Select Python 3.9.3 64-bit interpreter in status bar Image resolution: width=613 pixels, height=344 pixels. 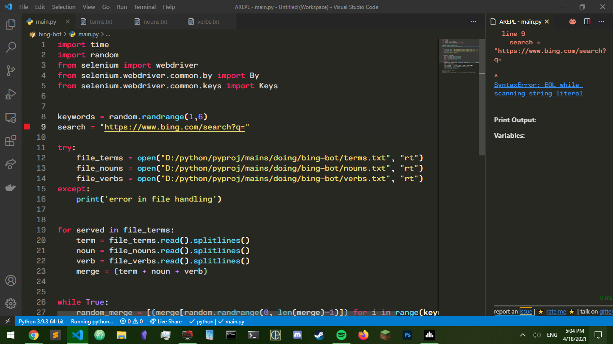coord(41,321)
